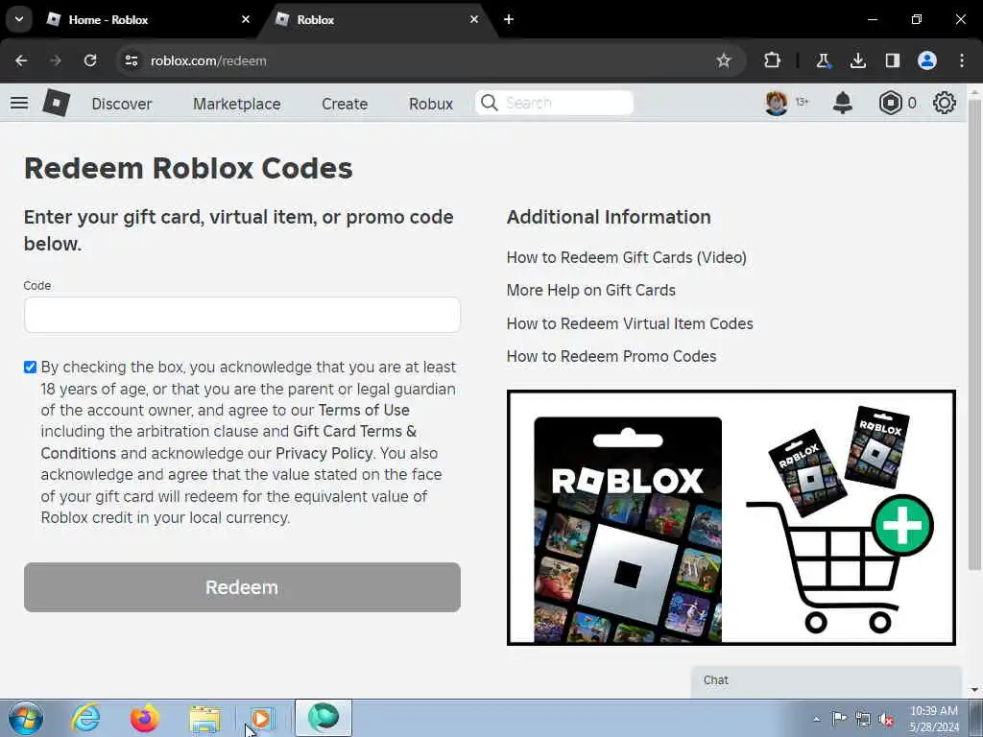This screenshot has width=983, height=737.
Task: View site information icon in address bar
Action: point(131,60)
